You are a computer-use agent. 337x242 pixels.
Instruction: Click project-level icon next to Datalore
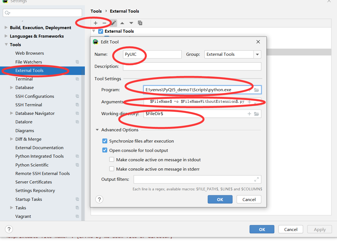[77, 122]
